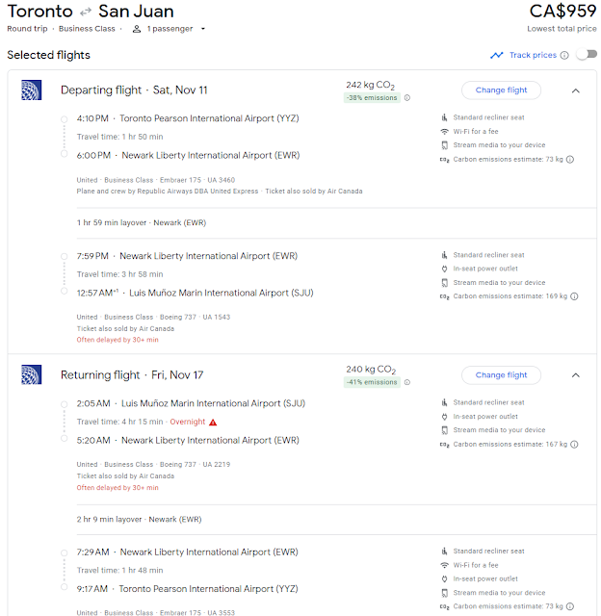Change the departing flight on Sat, Nov 11
The height and width of the screenshot is (616, 601).
(x=501, y=90)
